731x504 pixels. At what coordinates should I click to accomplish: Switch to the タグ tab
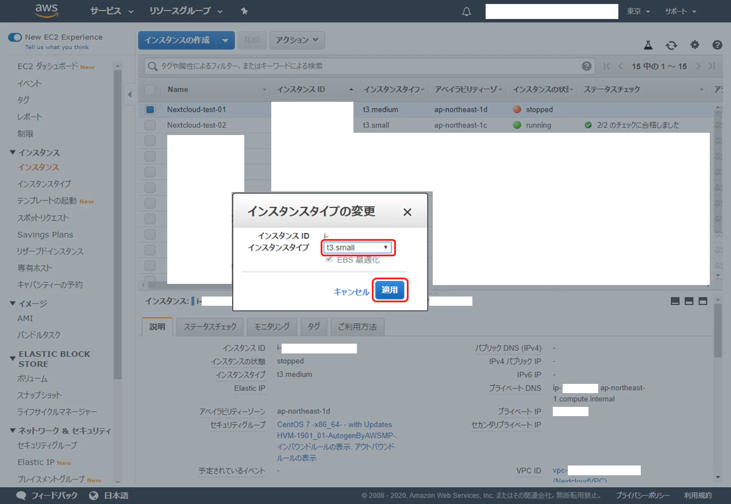click(x=314, y=326)
